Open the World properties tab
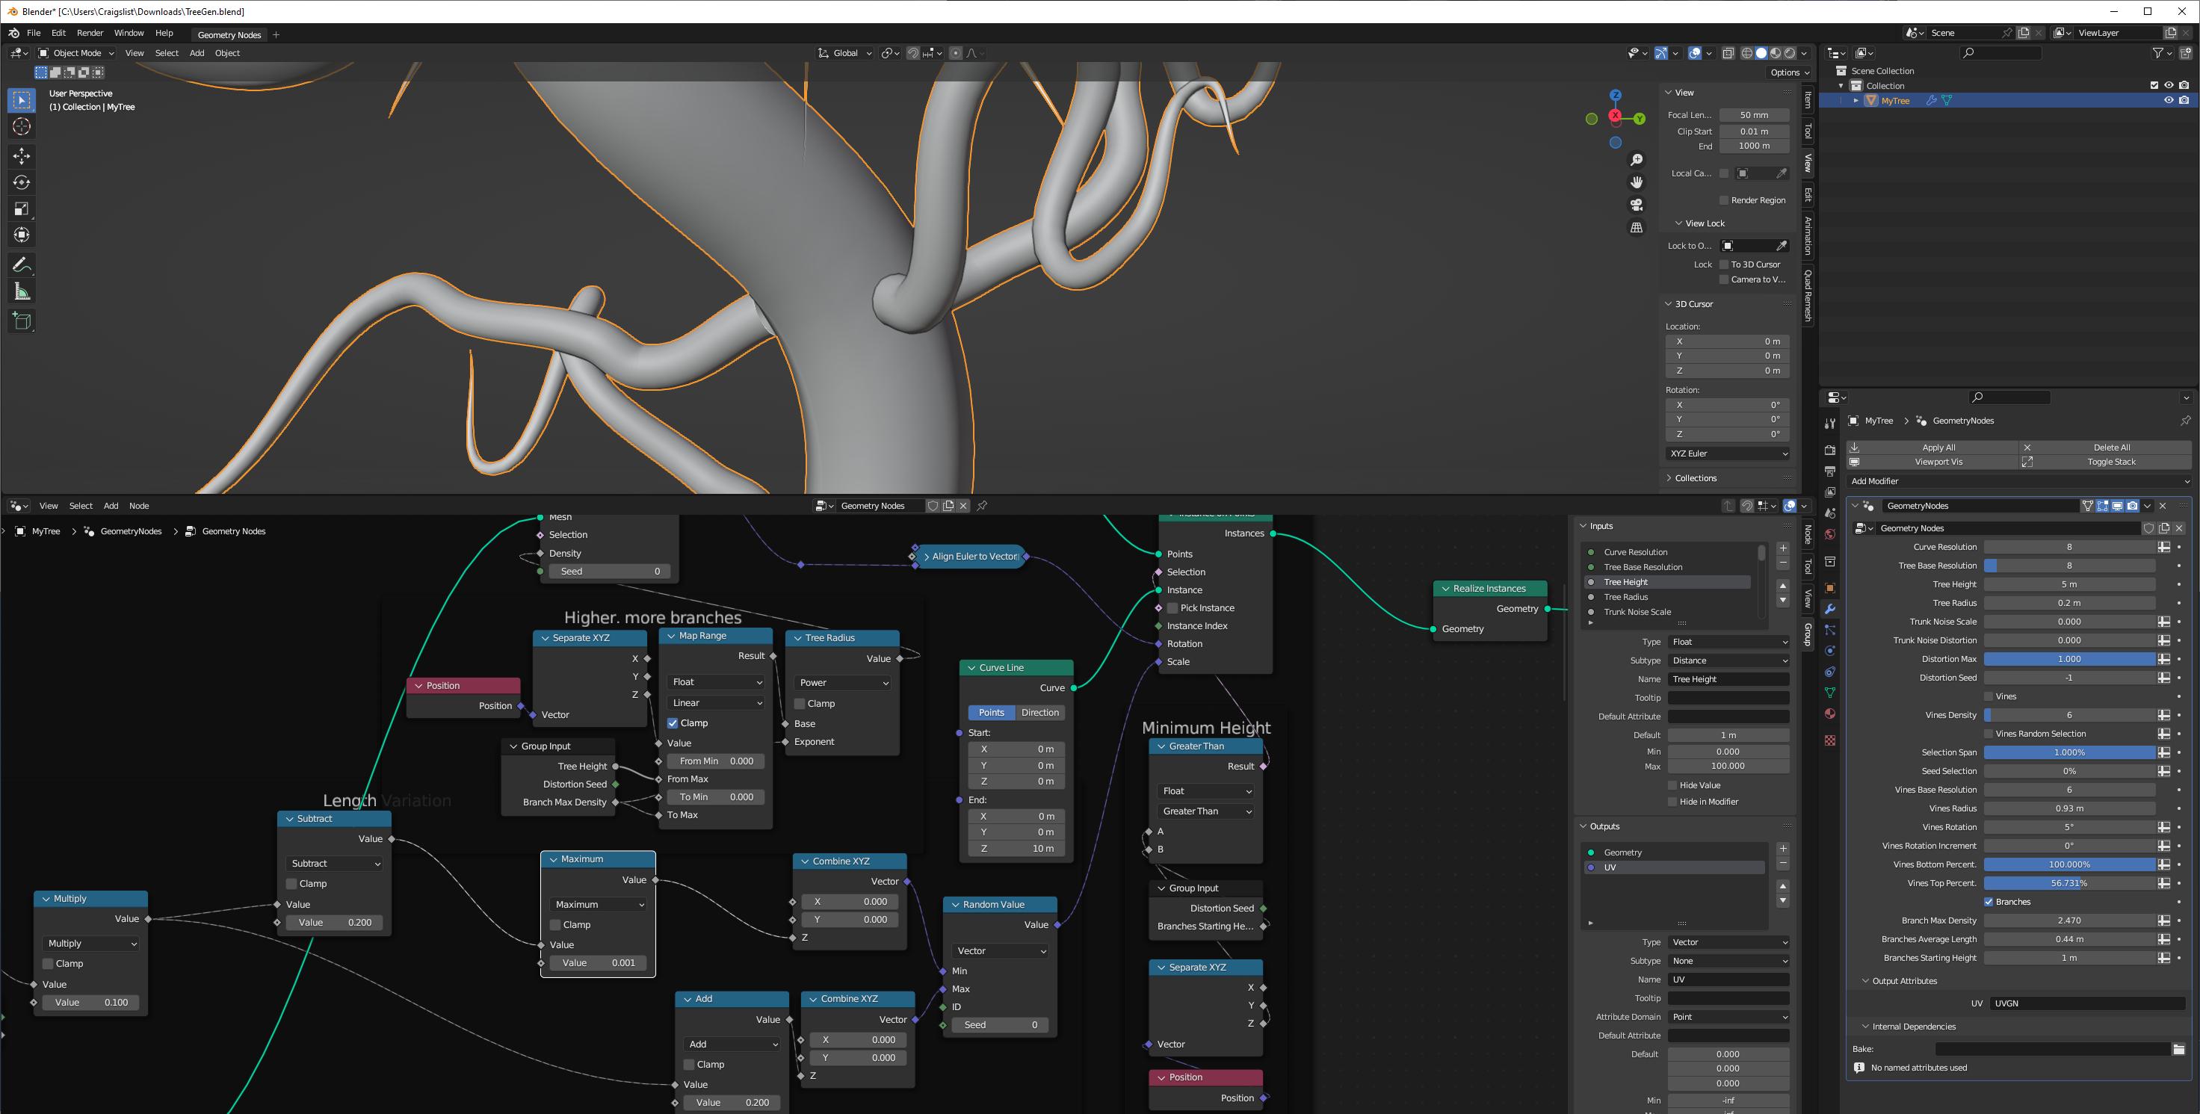Screen dimensions: 2200x1114 coord(1829,534)
